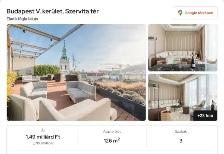
Task: Click the Budapest V. kerület, Szervita tér title
Action: [53, 11]
